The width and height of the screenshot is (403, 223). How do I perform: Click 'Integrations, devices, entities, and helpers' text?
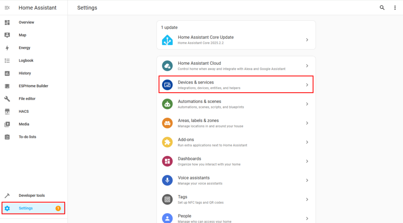209,88
